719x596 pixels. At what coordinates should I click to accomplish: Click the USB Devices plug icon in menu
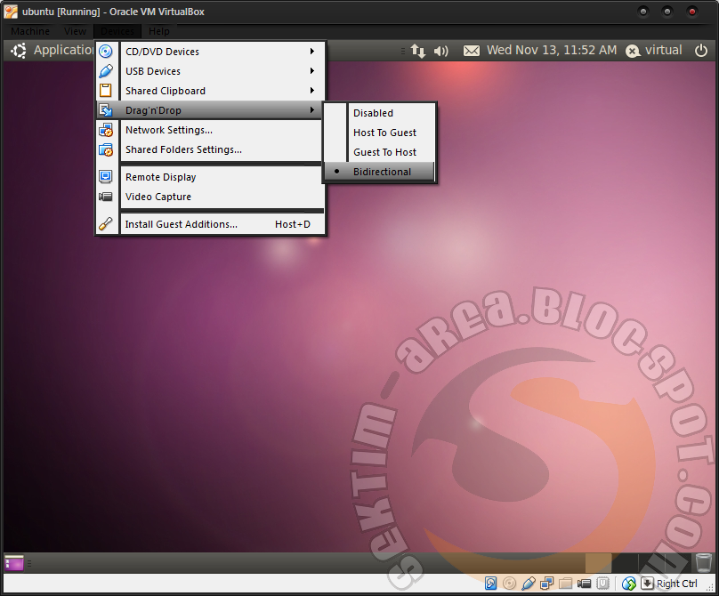(x=106, y=71)
